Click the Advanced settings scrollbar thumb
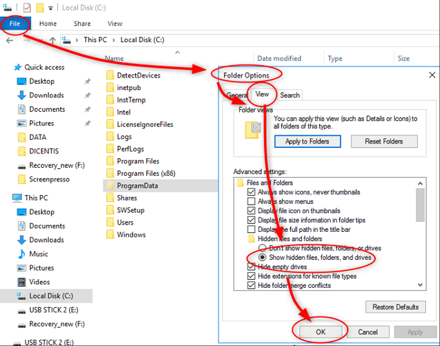 click(420, 205)
